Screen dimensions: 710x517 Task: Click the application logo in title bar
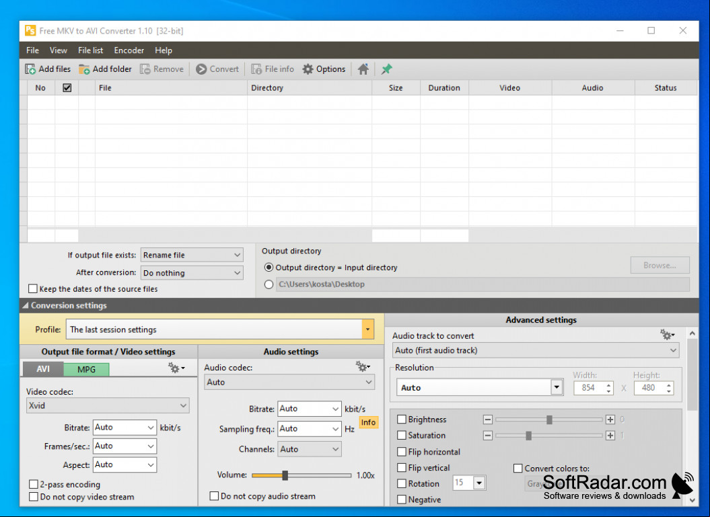30,31
